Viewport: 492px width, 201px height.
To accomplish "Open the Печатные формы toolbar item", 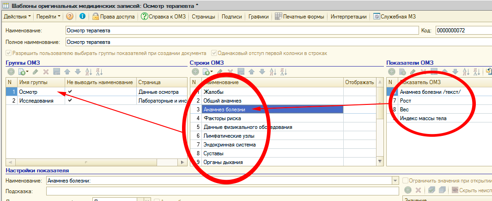I will tap(300, 17).
